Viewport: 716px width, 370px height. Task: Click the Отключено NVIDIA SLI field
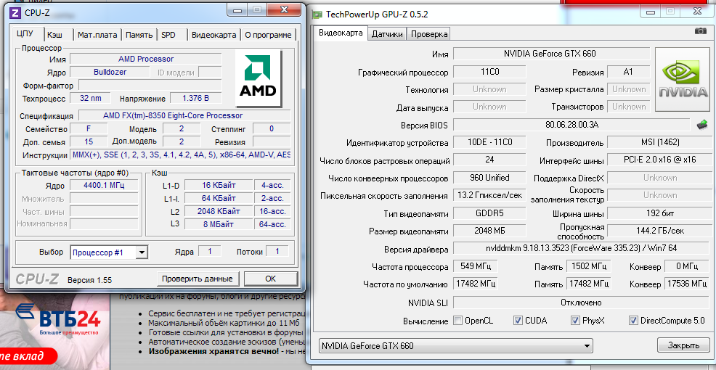(x=582, y=302)
